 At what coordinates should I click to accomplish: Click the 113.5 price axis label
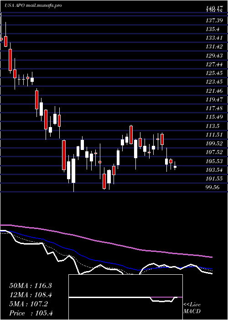(x=213, y=126)
